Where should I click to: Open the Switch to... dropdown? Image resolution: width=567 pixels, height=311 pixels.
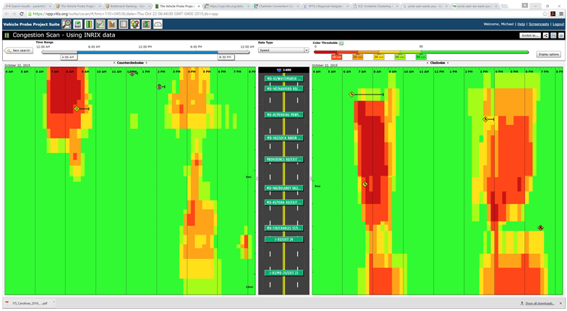tap(529, 35)
